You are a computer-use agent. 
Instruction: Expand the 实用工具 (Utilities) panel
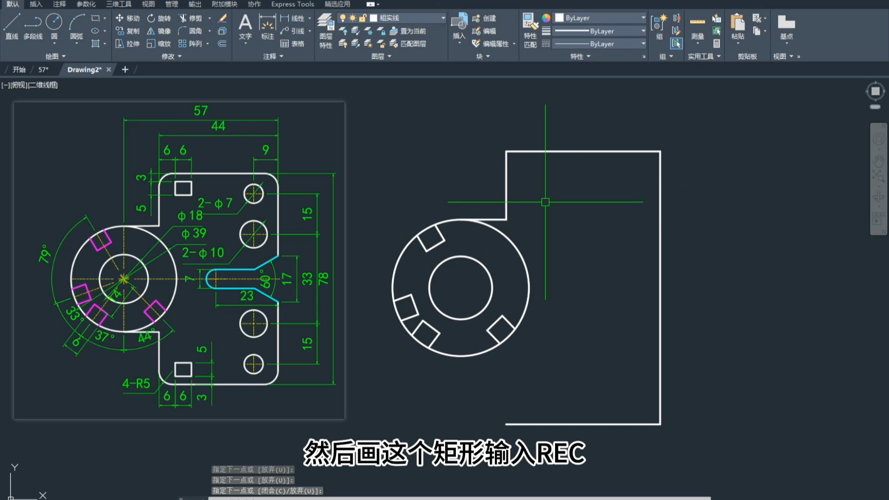[x=704, y=56]
